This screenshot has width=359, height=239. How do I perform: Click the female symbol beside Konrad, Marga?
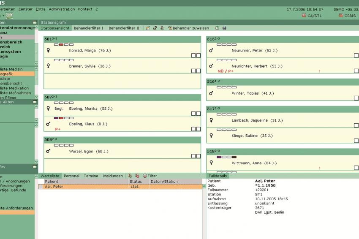[48, 50]
